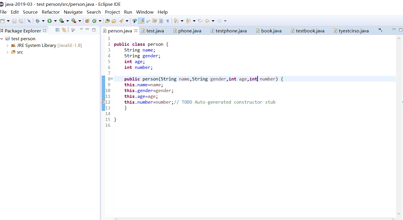Open the Run button dropdown arrow
The height and width of the screenshot is (220, 403).
pos(55,21)
